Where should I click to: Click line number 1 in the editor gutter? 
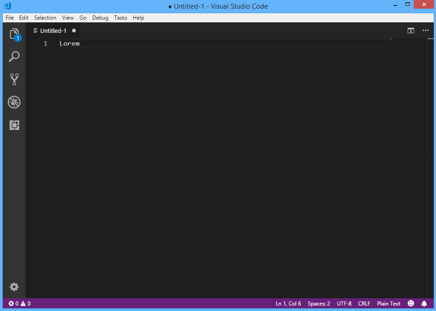coord(45,43)
